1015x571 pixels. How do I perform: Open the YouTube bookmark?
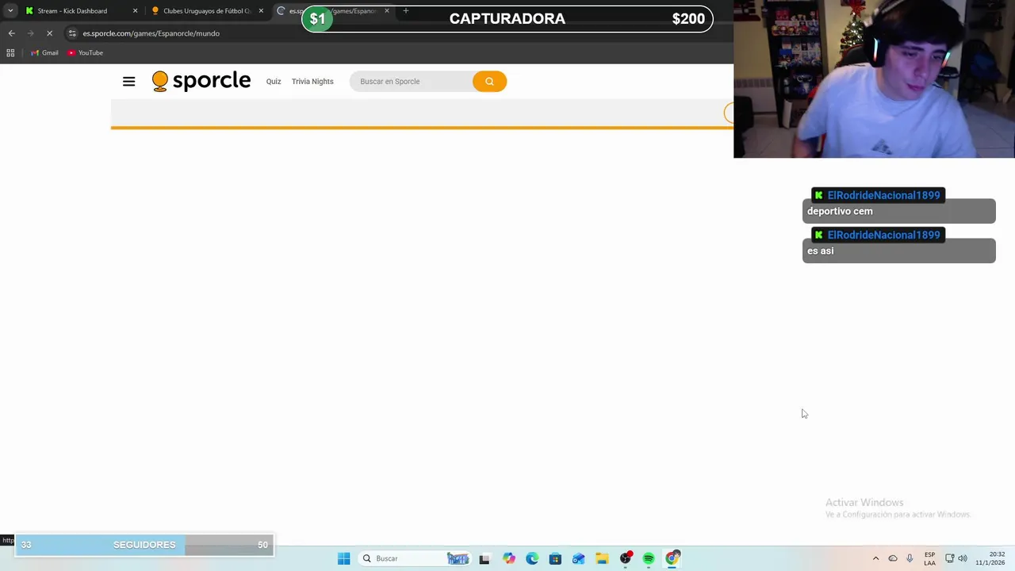(86, 52)
